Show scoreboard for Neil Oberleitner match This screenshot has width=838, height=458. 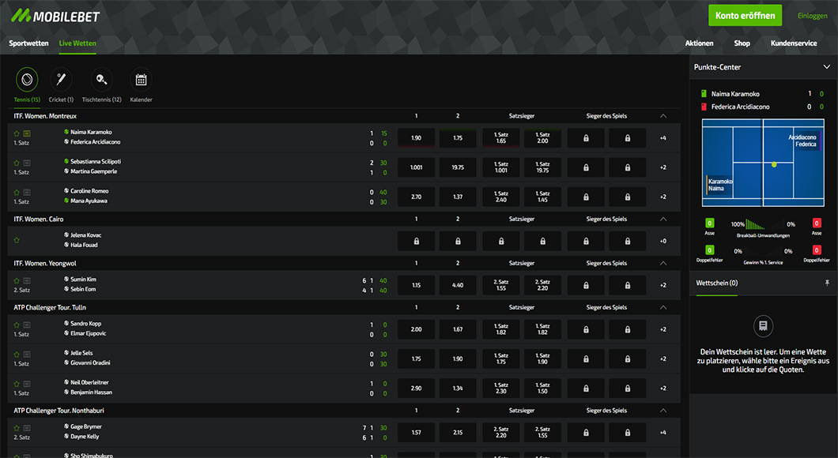(x=27, y=384)
